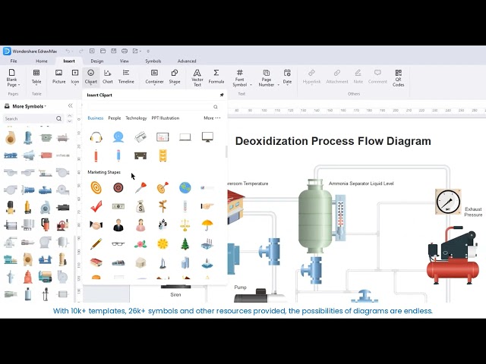Click the QR Codes button
This screenshot has width=486, height=364.
[398, 77]
